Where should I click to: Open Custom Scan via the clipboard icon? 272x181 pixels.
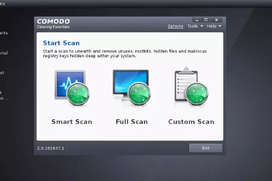pos(191,86)
